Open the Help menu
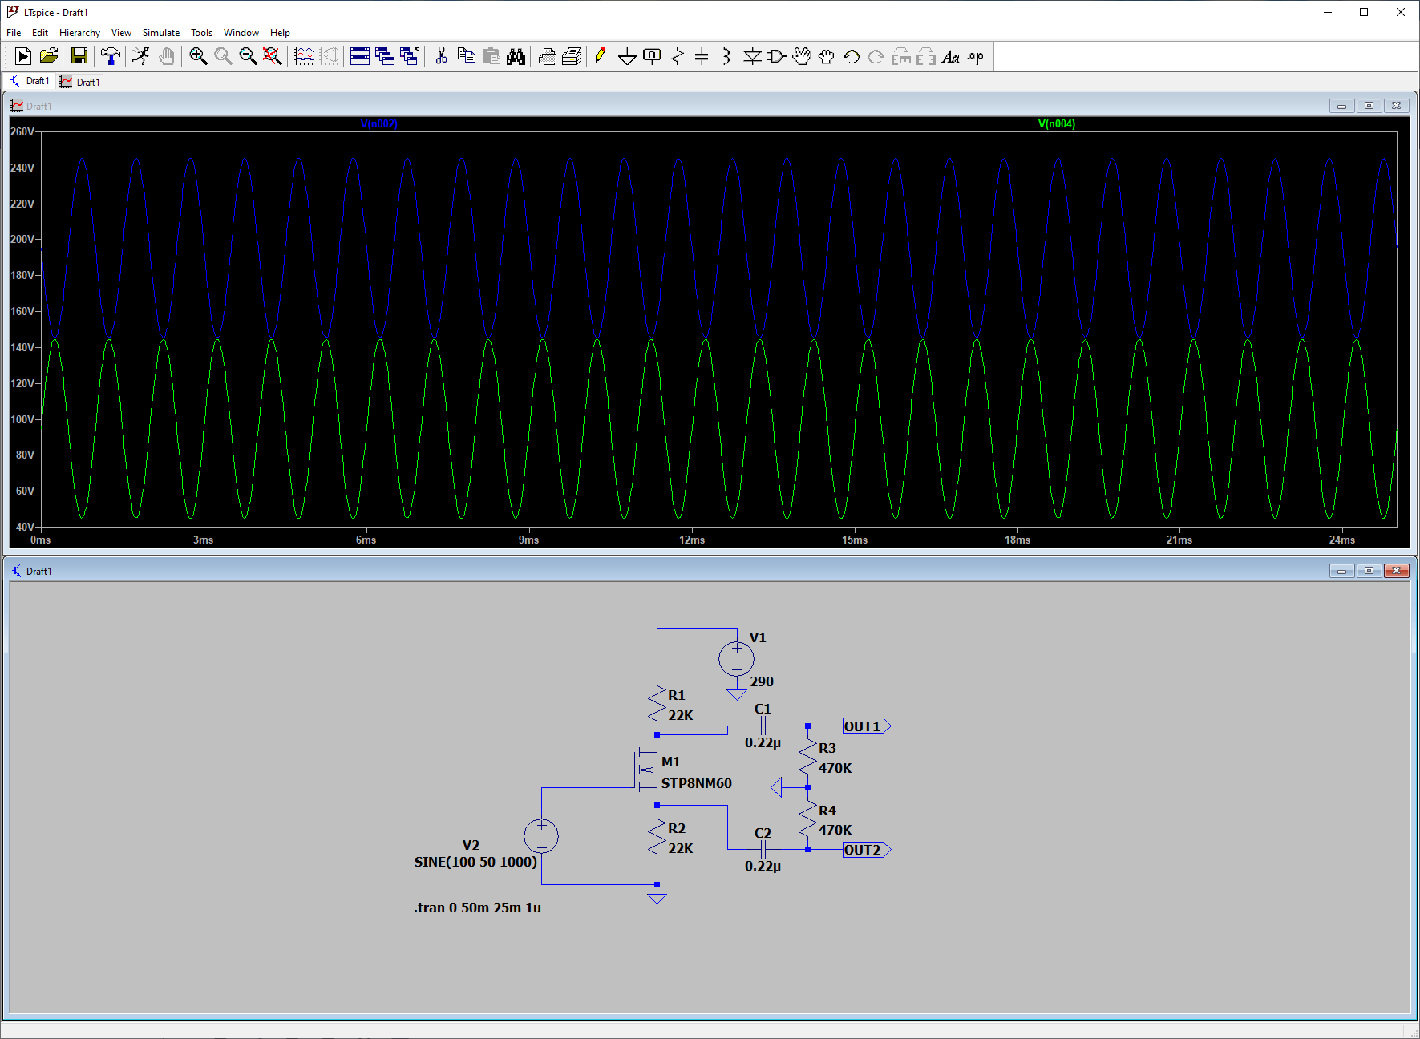The image size is (1420, 1039). point(280,33)
